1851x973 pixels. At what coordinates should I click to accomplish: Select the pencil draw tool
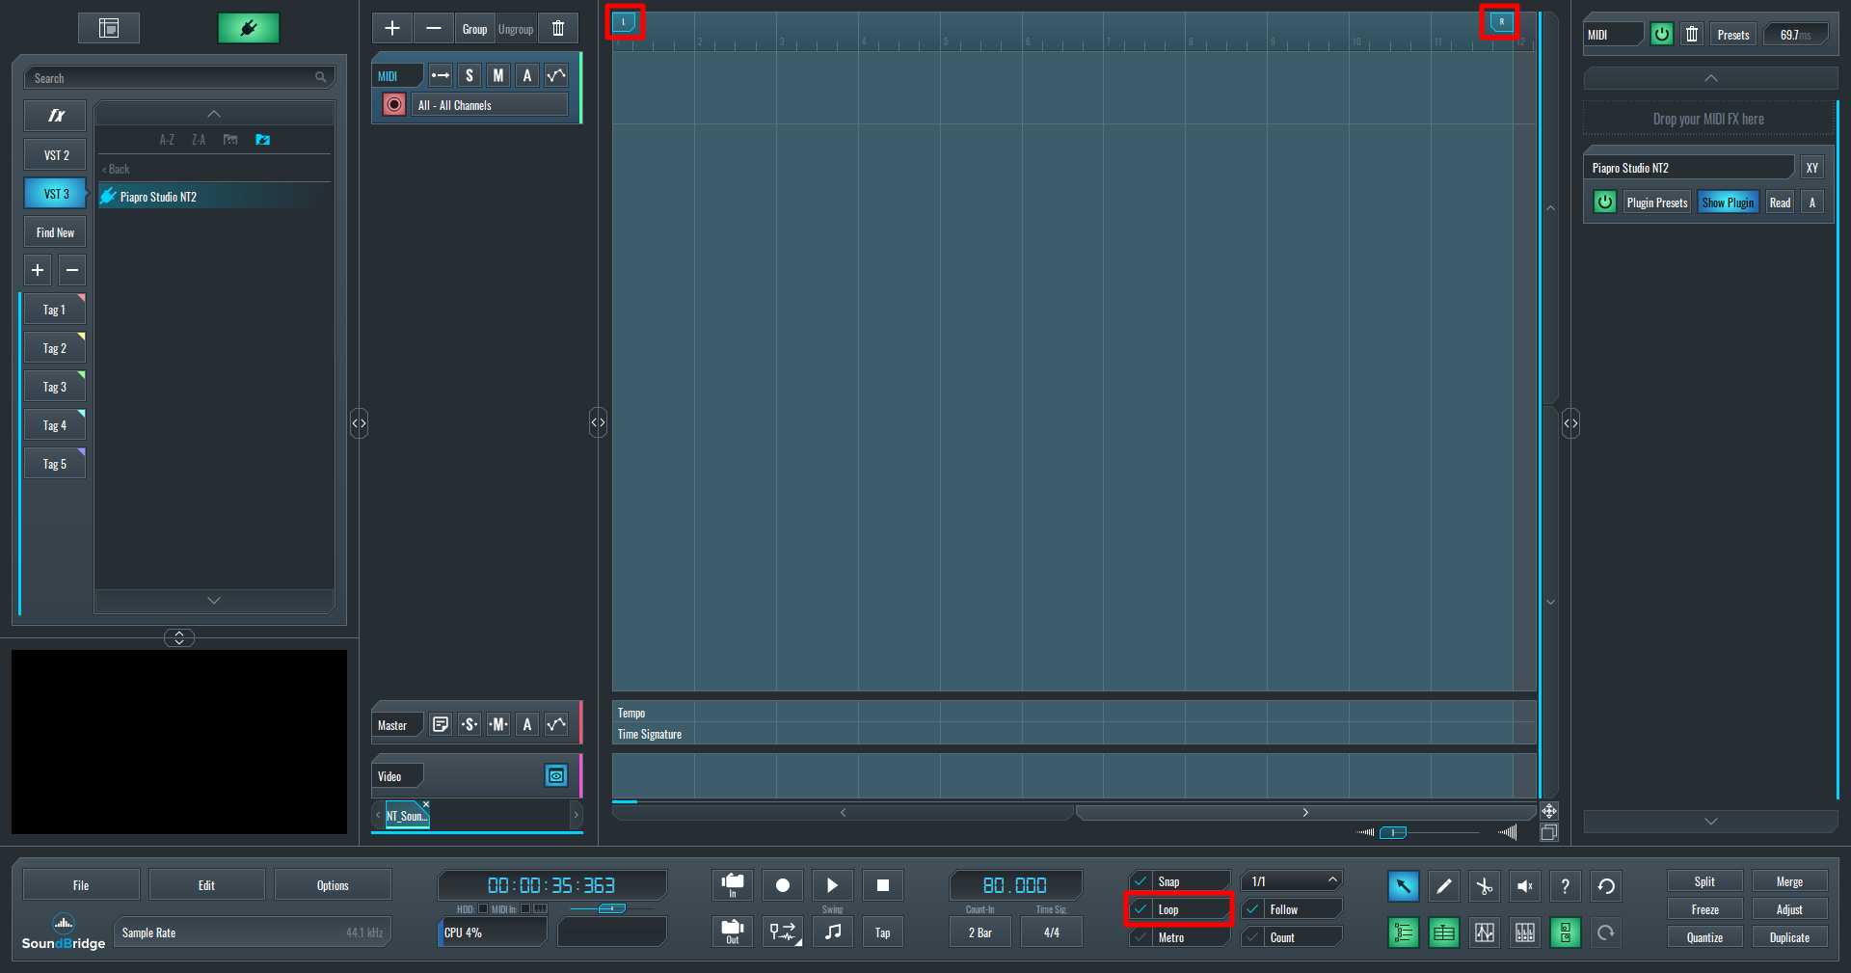(x=1443, y=886)
